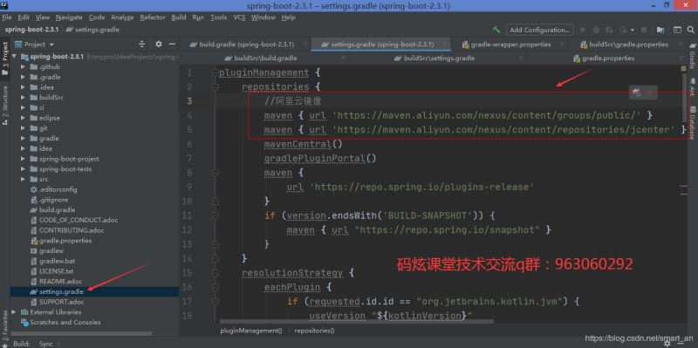Collapse the spring-boot-2.3.1 root node
Image resolution: width=698 pixels, height=348 pixels.
[15, 57]
